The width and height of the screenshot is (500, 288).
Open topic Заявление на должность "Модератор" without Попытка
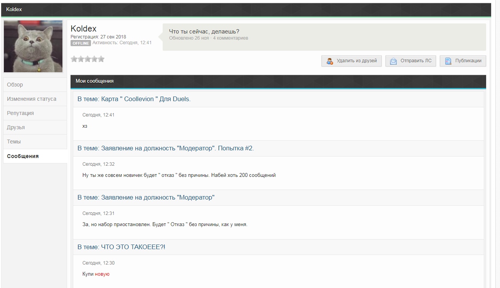[x=146, y=197]
